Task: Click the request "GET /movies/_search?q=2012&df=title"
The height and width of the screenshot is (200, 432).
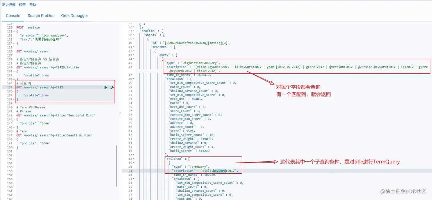Action: pyautogui.click(x=48, y=68)
